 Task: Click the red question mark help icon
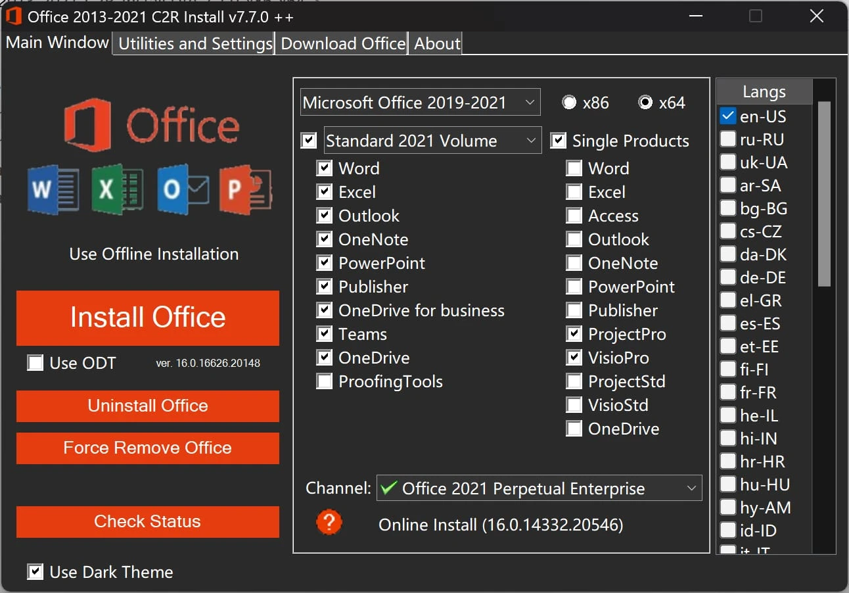[x=329, y=523]
